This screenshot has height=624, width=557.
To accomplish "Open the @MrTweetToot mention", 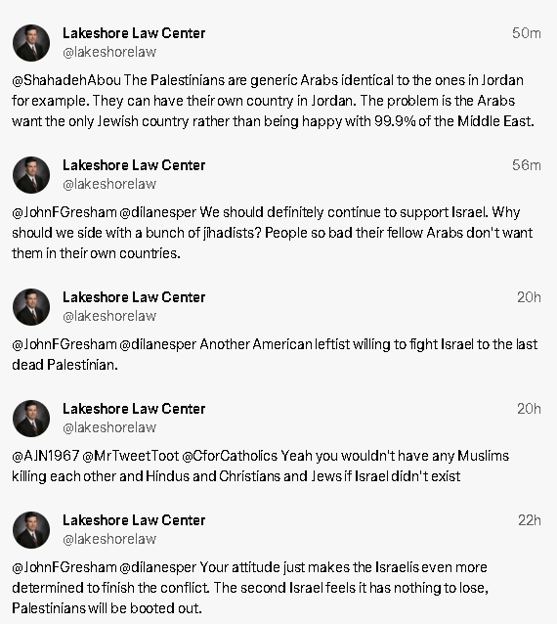I will pyautogui.click(x=131, y=456).
